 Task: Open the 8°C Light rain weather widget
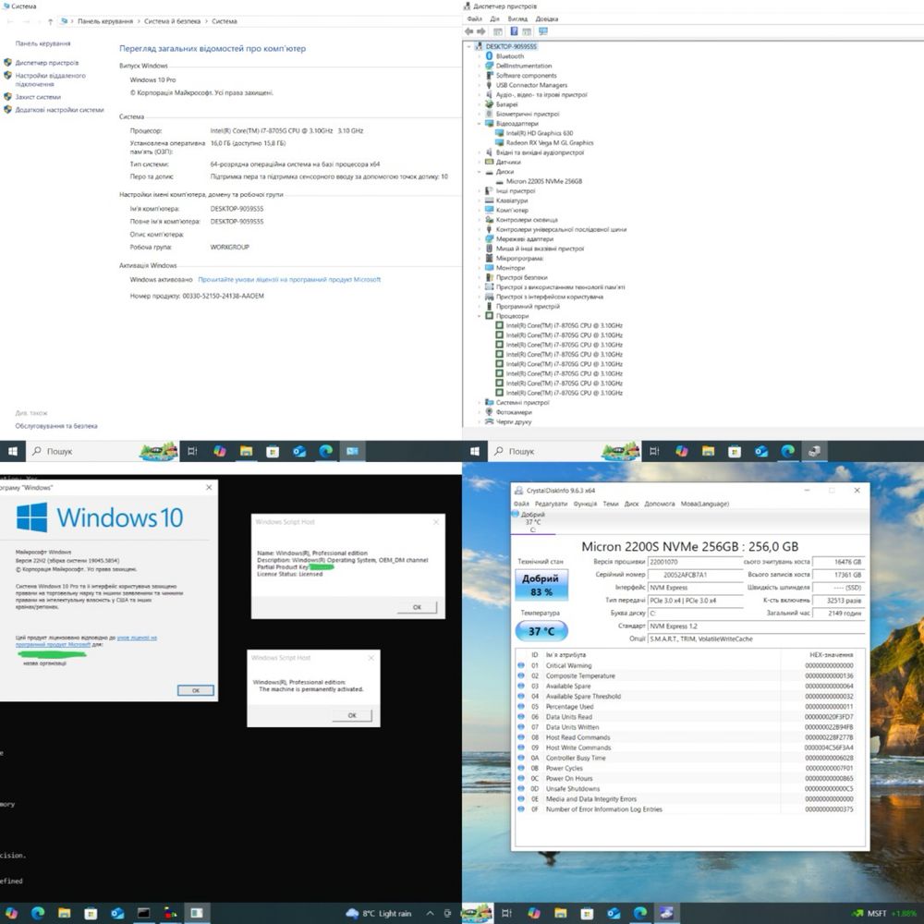[378, 914]
